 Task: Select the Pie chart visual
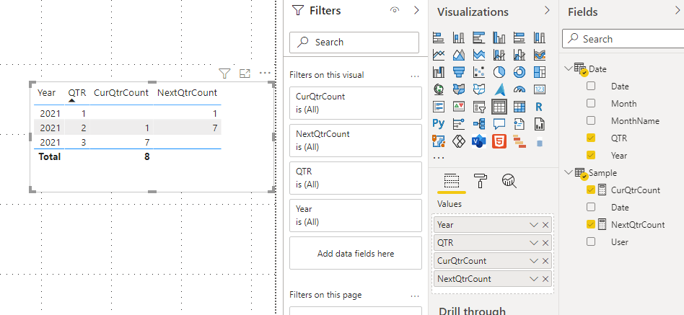click(x=499, y=72)
